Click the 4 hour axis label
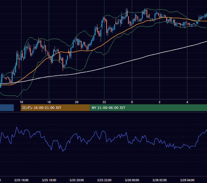 click(x=187, y=102)
